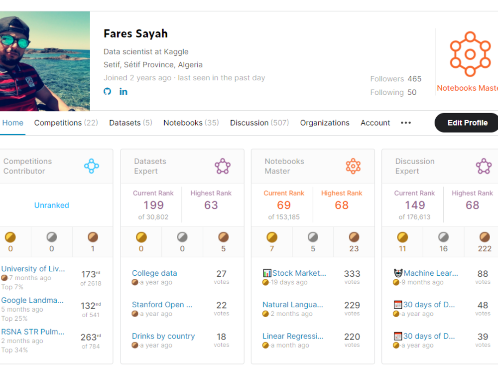Open the Linear Regressi... notebook
Screen dimensions: 498x374
pyautogui.click(x=293, y=336)
